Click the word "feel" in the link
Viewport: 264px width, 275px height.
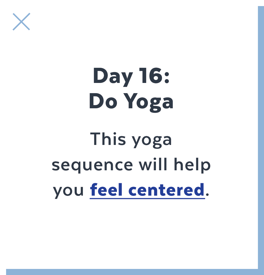106,190
